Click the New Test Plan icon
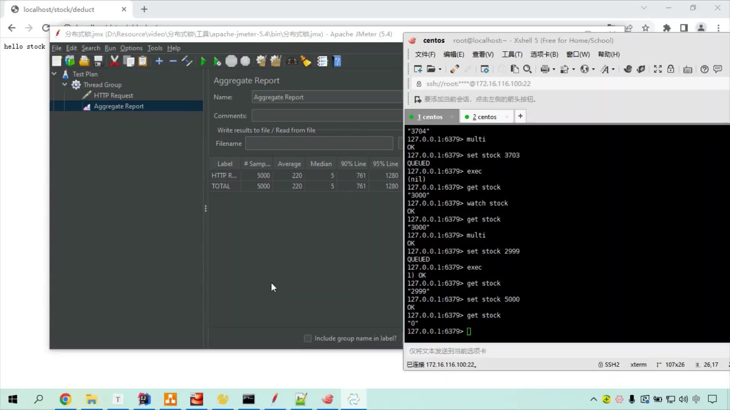 [57, 61]
